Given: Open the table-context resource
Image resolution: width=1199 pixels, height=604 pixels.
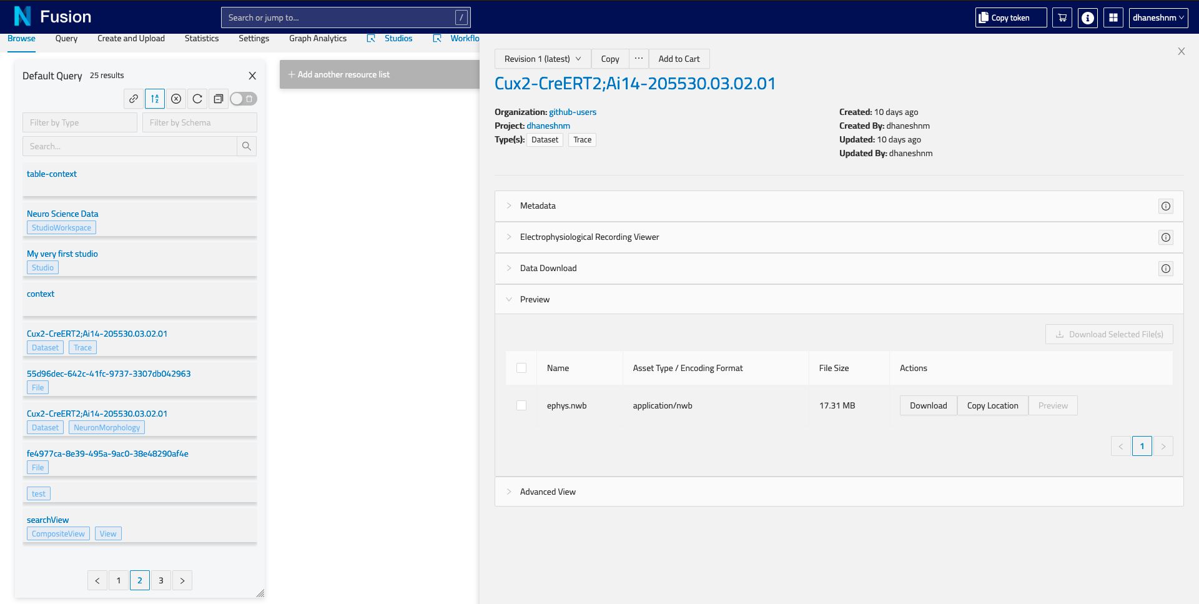Looking at the screenshot, I should [52, 174].
